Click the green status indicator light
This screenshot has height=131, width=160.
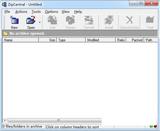pos(151,126)
